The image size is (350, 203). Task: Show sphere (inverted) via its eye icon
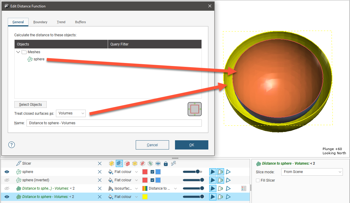click(x=7, y=180)
